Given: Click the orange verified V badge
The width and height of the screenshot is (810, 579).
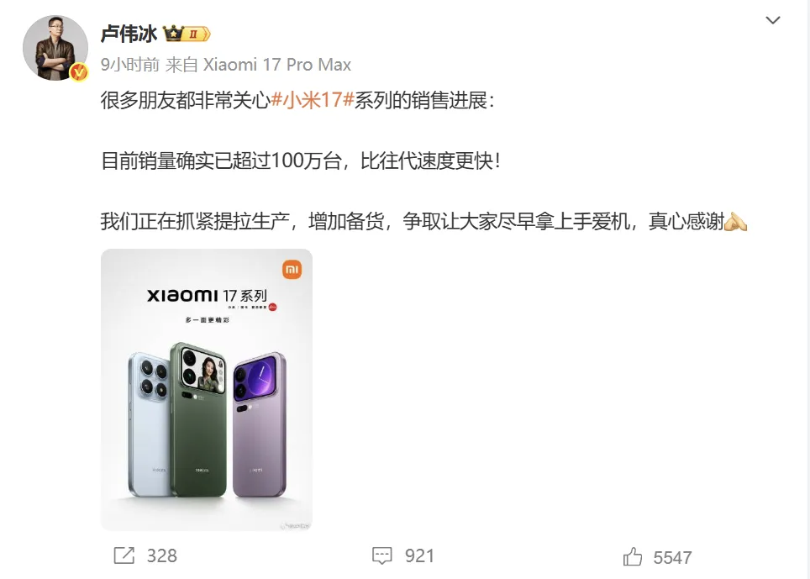Looking at the screenshot, I should click(x=79, y=71).
